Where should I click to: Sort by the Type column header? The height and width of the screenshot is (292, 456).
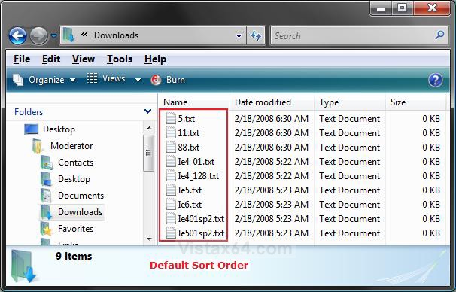coord(350,102)
